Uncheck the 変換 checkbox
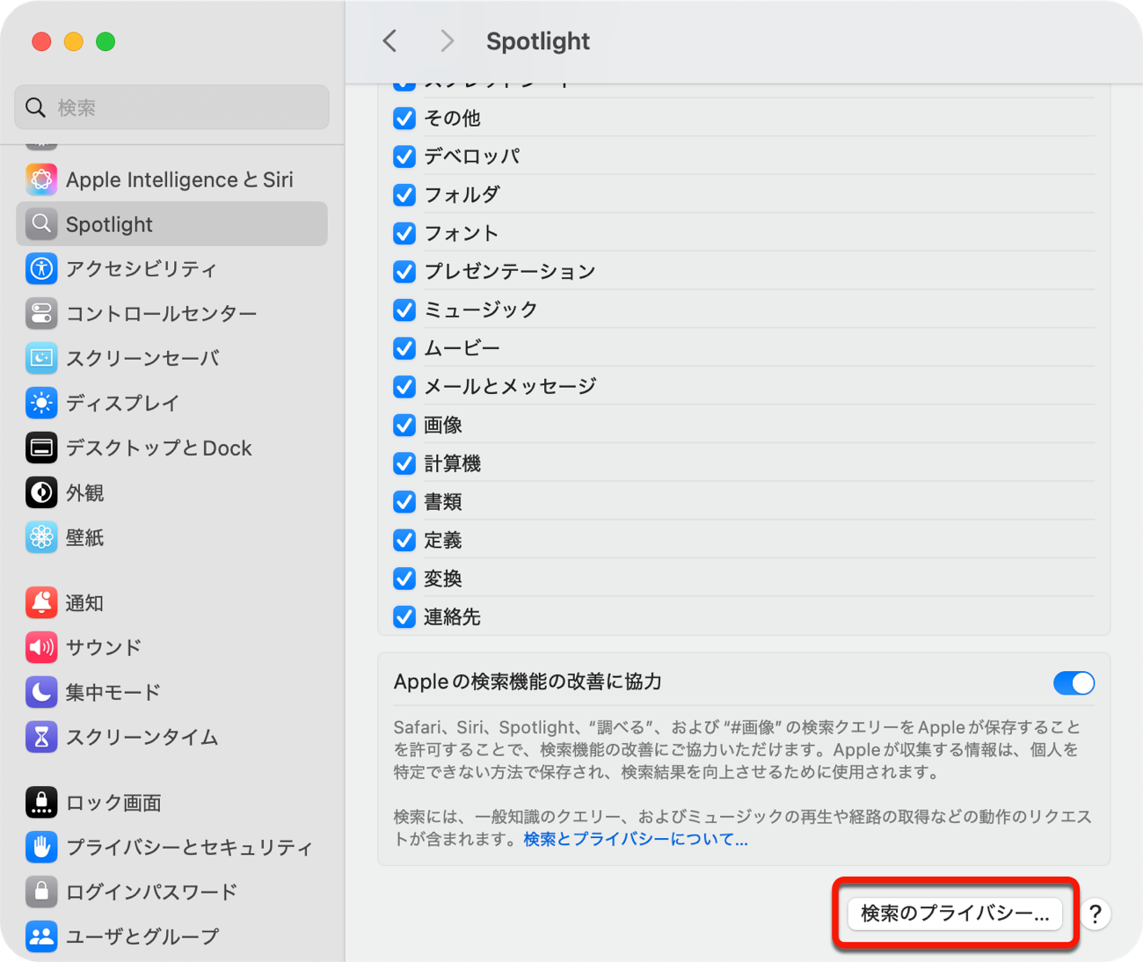Viewport: 1143px width, 962px height. (404, 579)
